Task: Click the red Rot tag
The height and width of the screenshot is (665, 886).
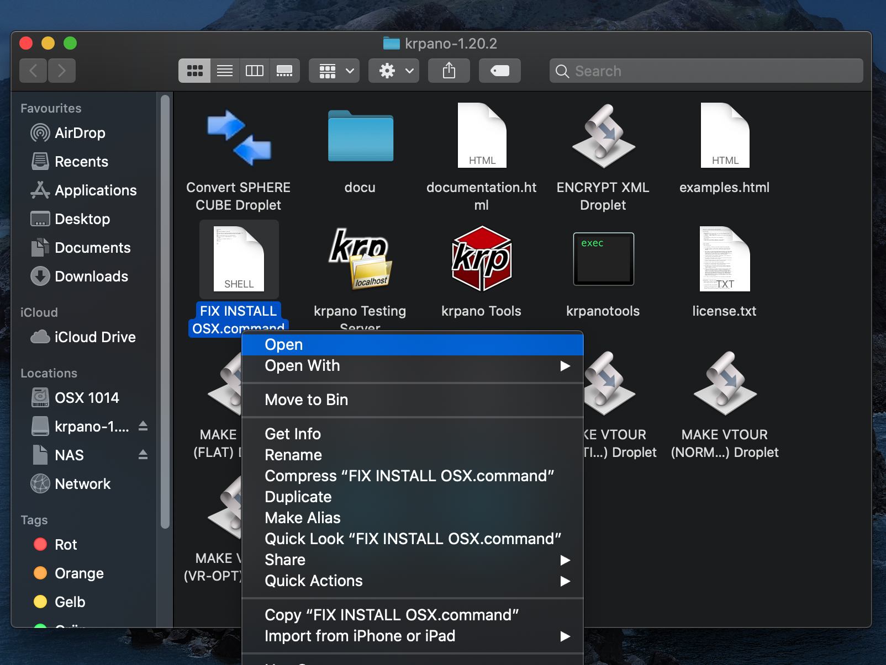Action: 66,545
